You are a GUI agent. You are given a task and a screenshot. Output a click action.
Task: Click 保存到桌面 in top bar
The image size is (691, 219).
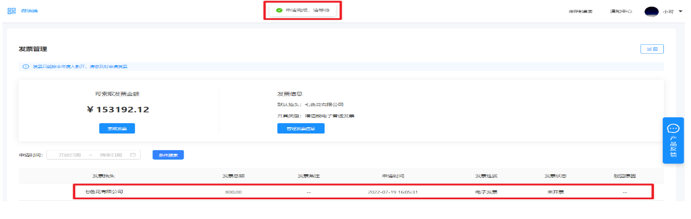[x=580, y=11]
